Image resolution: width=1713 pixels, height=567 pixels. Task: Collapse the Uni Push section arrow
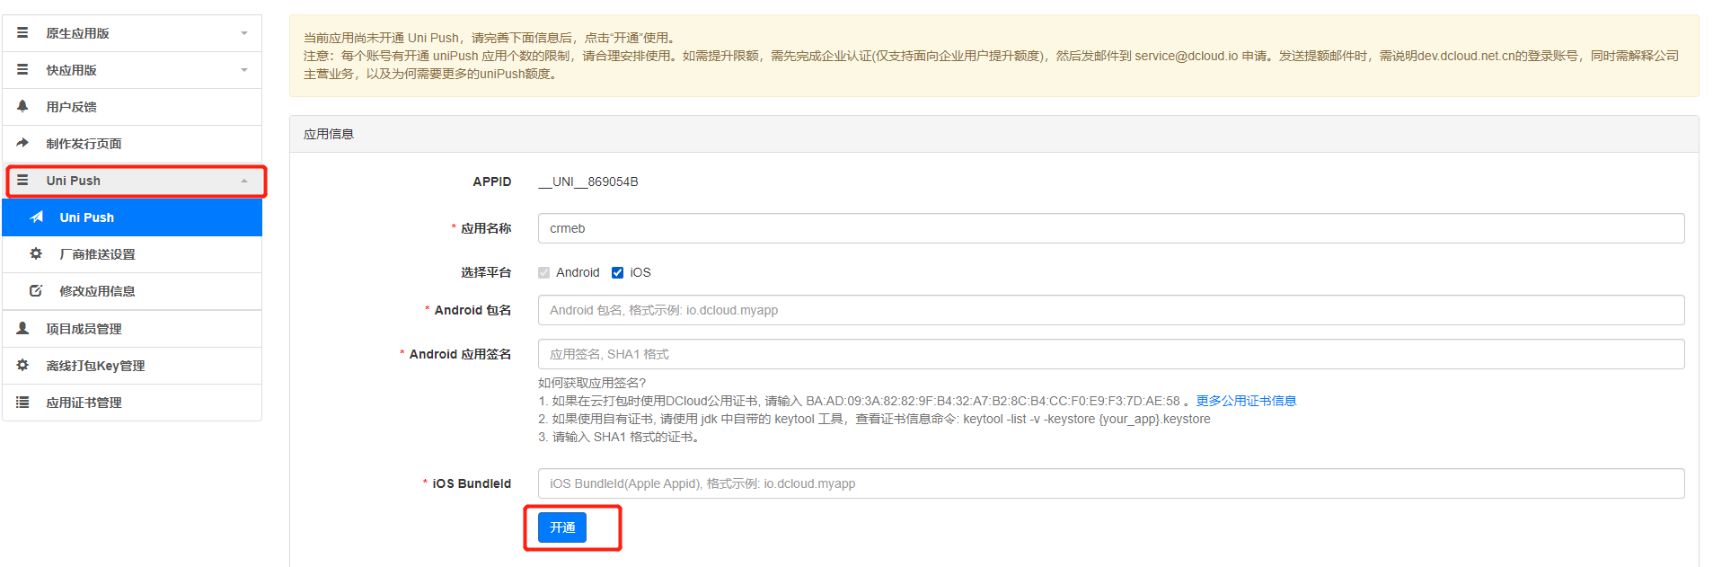point(244,181)
